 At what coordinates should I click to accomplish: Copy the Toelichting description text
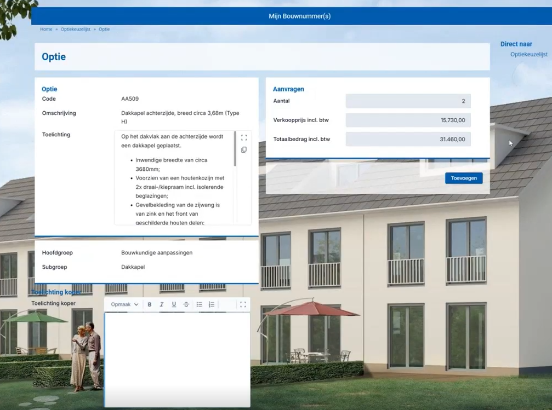tap(244, 150)
